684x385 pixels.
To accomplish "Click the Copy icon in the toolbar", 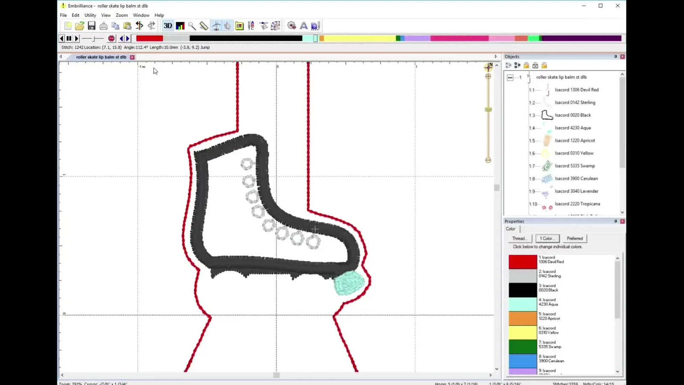I will tap(115, 26).
